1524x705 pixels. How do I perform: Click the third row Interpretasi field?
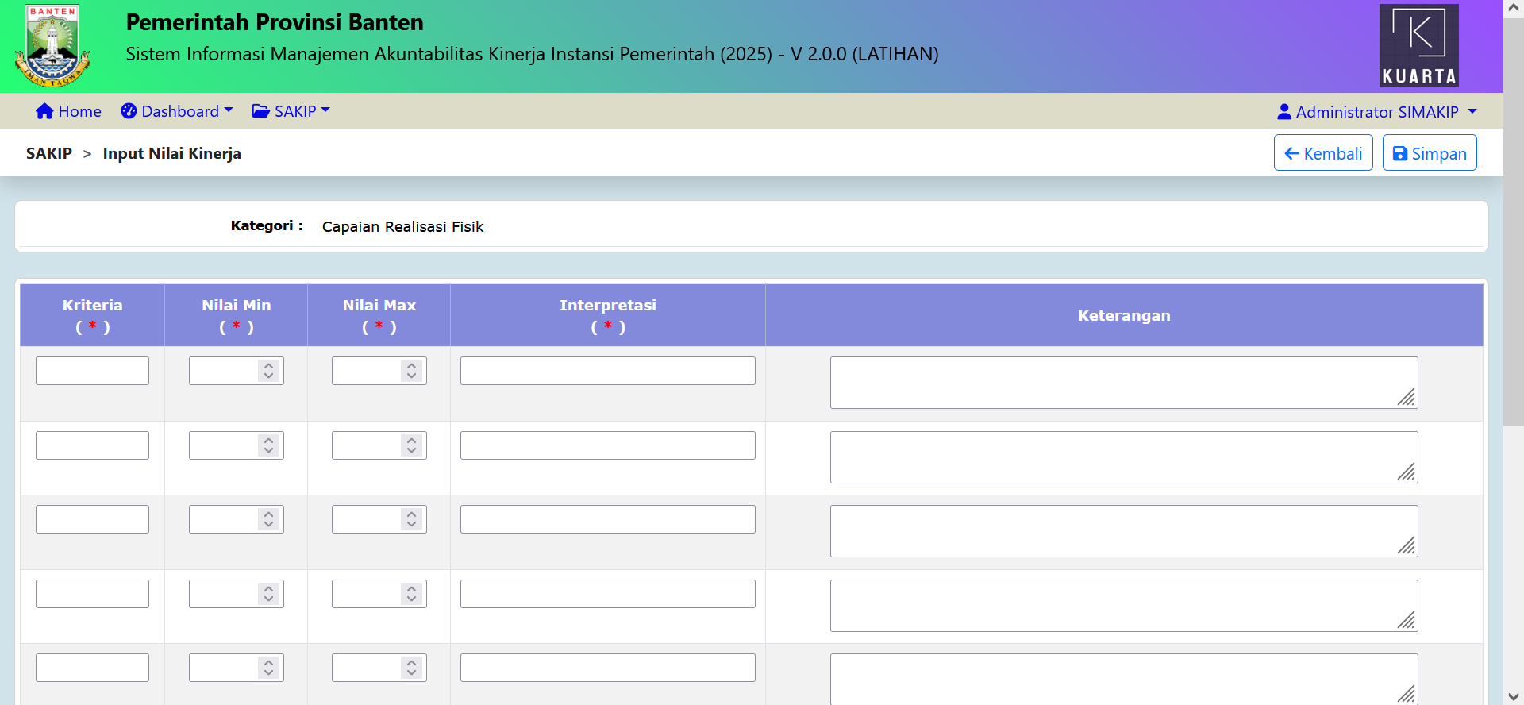tap(608, 519)
